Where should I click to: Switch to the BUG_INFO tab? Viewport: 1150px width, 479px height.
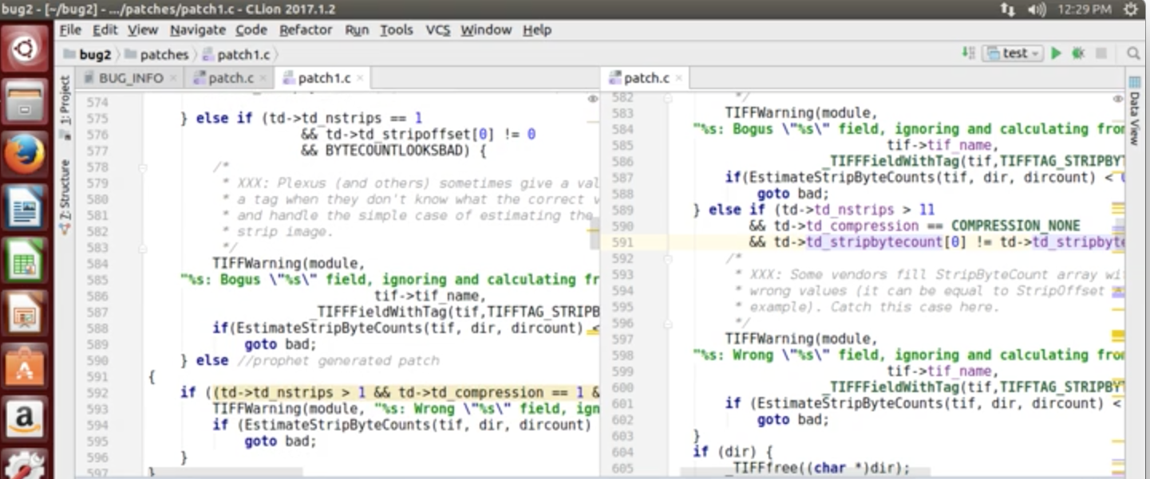[130, 78]
